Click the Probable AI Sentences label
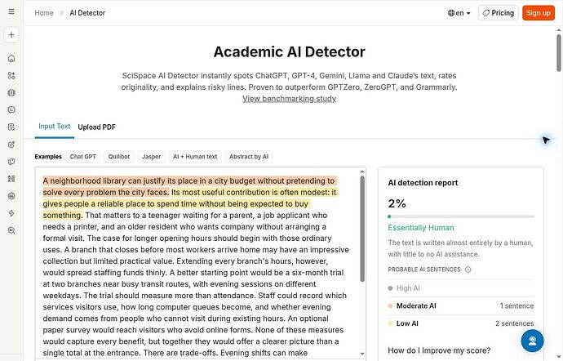The height and width of the screenshot is (361, 563). pos(424,270)
